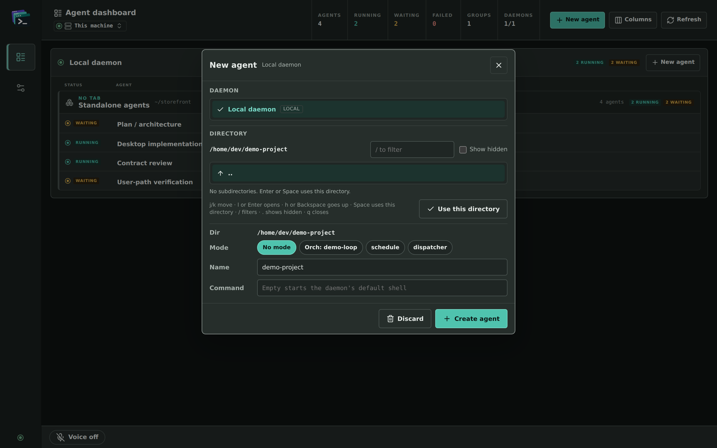
Task: Select the Local daemon option
Action: [358, 109]
